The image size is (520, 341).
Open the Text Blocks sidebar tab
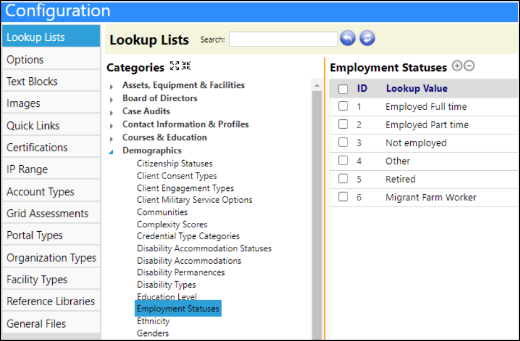pyautogui.click(x=51, y=81)
